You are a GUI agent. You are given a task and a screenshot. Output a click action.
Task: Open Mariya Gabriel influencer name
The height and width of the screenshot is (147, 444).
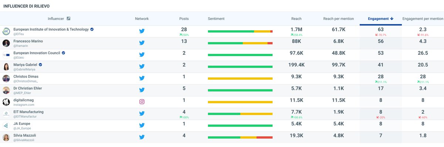coord(25,65)
